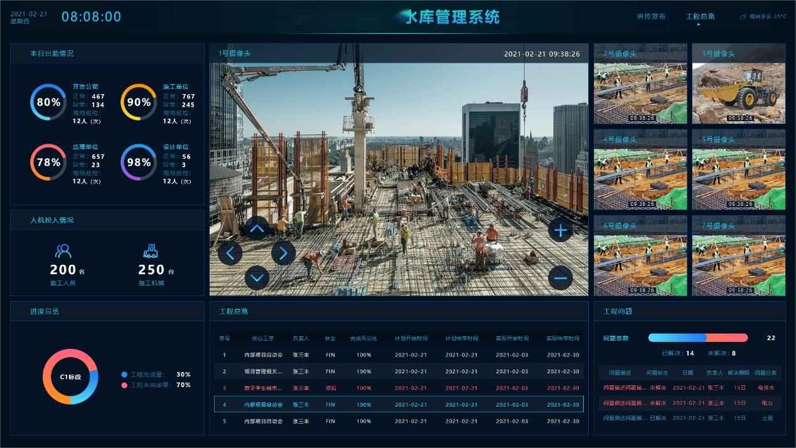Pan camera right with the right arrow
796x448 pixels.
[283, 253]
